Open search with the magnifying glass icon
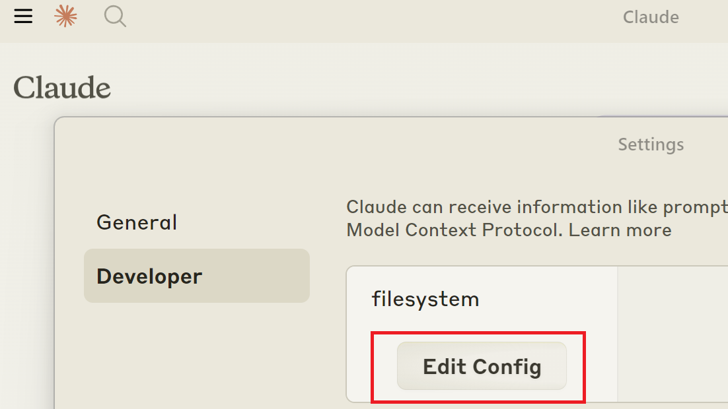This screenshot has height=409, width=728. pyautogui.click(x=115, y=16)
